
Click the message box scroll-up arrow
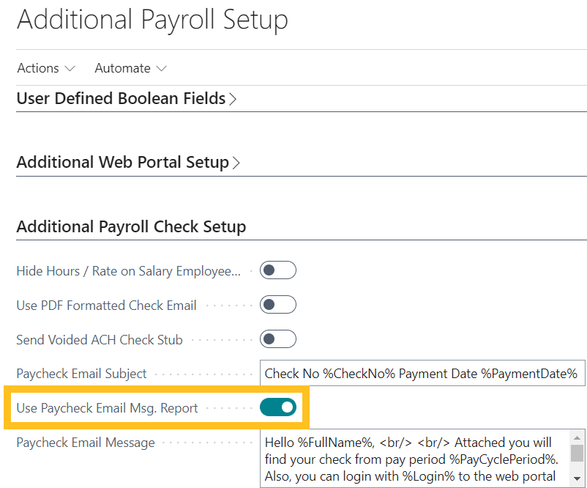(577, 436)
